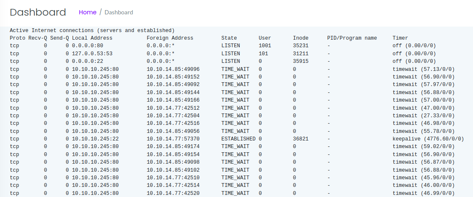Viewport: 473px width, 197px height.
Task: Click the keepalive (4776.60/0/0) timer
Action: (x=429, y=139)
